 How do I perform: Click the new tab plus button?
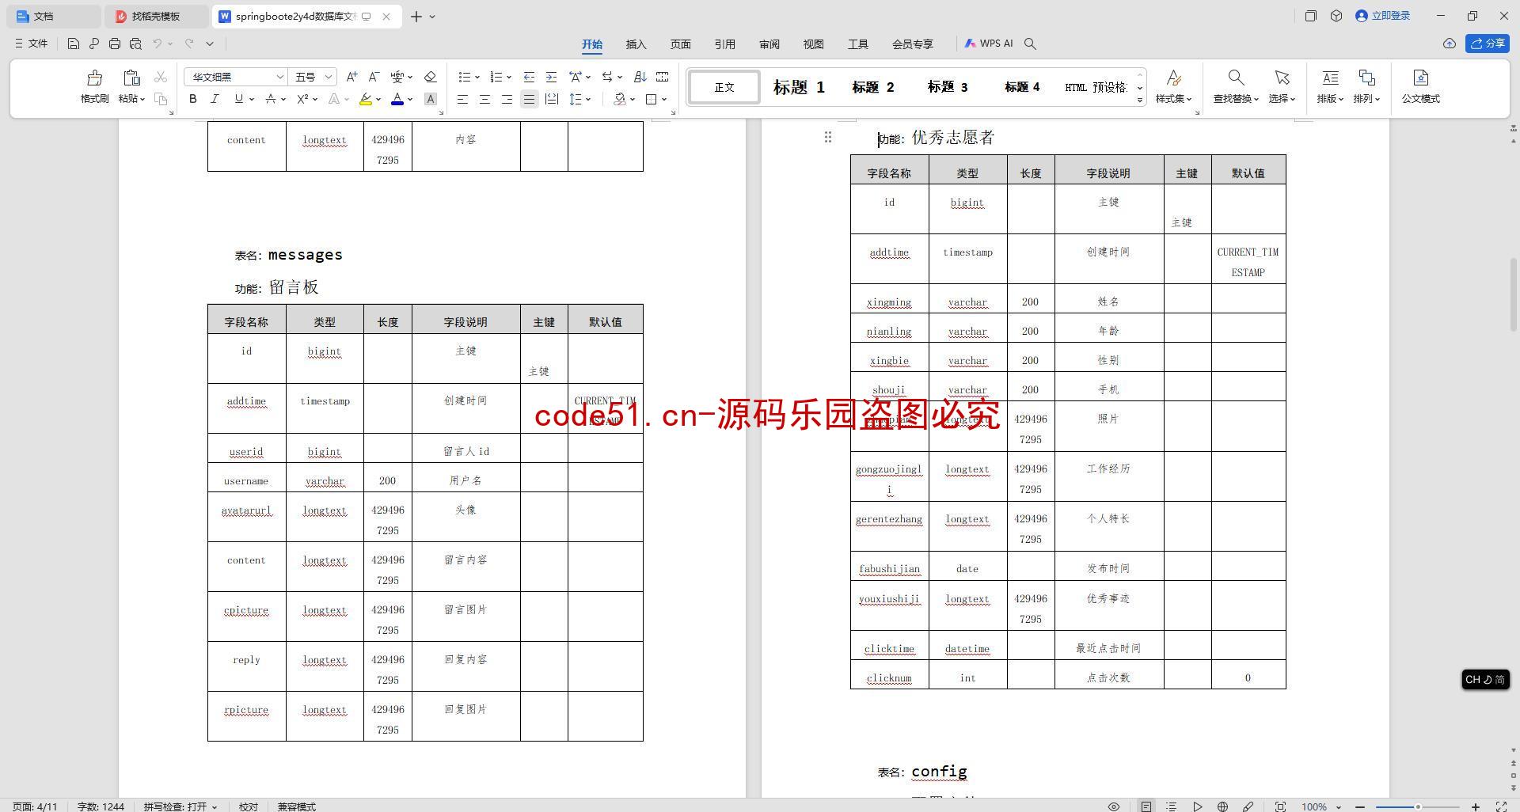click(x=416, y=16)
